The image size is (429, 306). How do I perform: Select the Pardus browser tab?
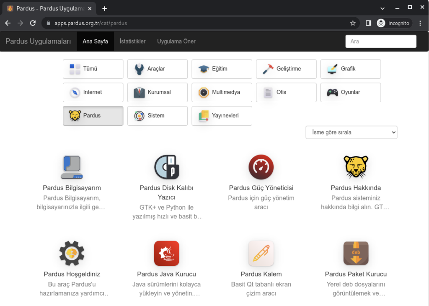pyautogui.click(x=49, y=8)
